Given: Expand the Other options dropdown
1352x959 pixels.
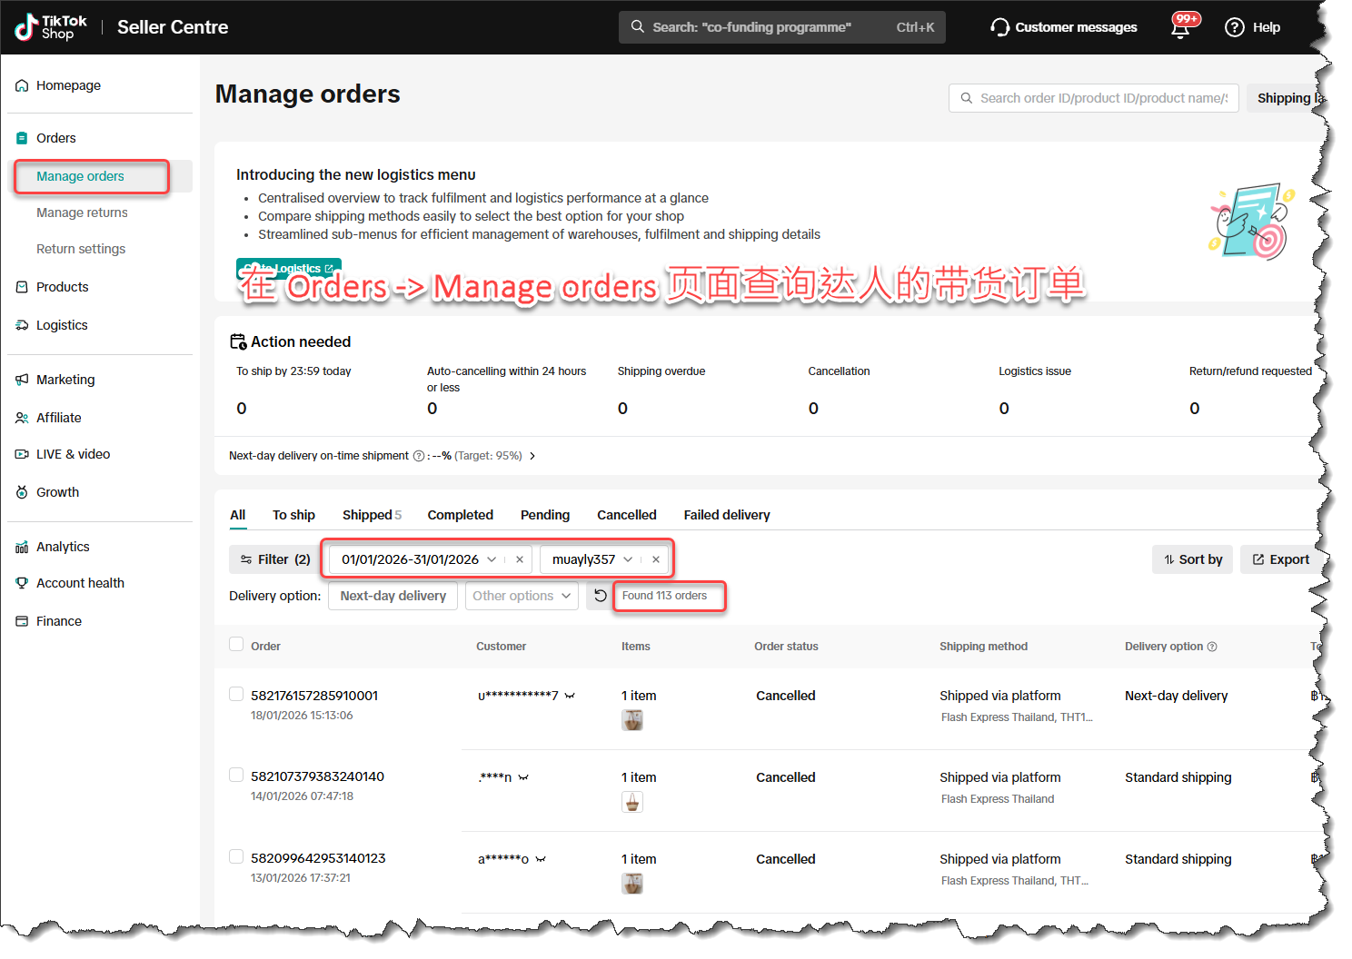Looking at the screenshot, I should pos(522,596).
